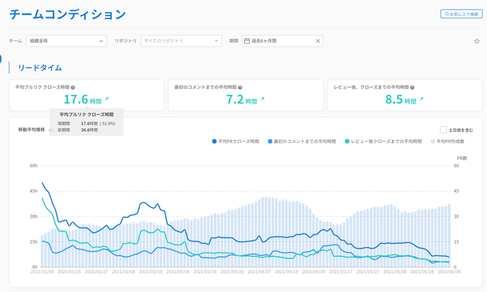This screenshot has width=487, height=292.
Task: Click help icon beside レビュー後、クローズまでの平均時間
Action: click(412, 88)
